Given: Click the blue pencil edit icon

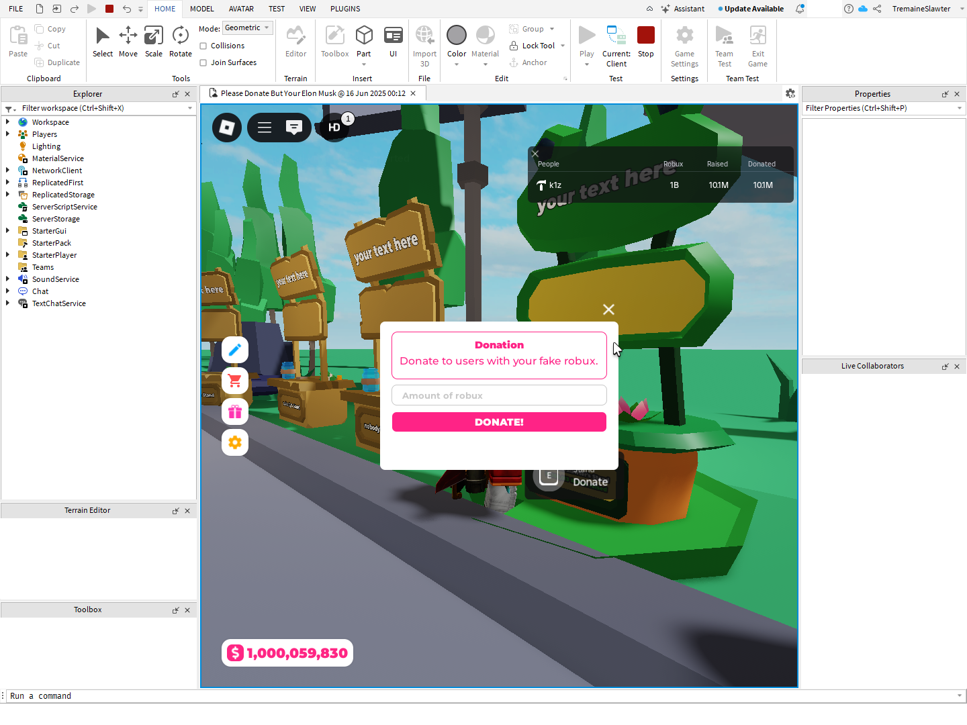Looking at the screenshot, I should (235, 350).
